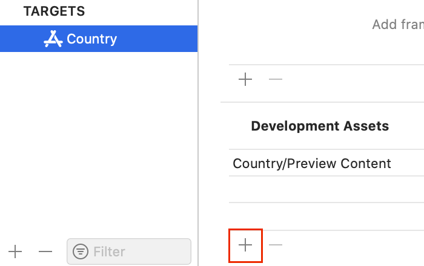Click the Country target app icon
The image size is (424, 266).
tap(53, 39)
